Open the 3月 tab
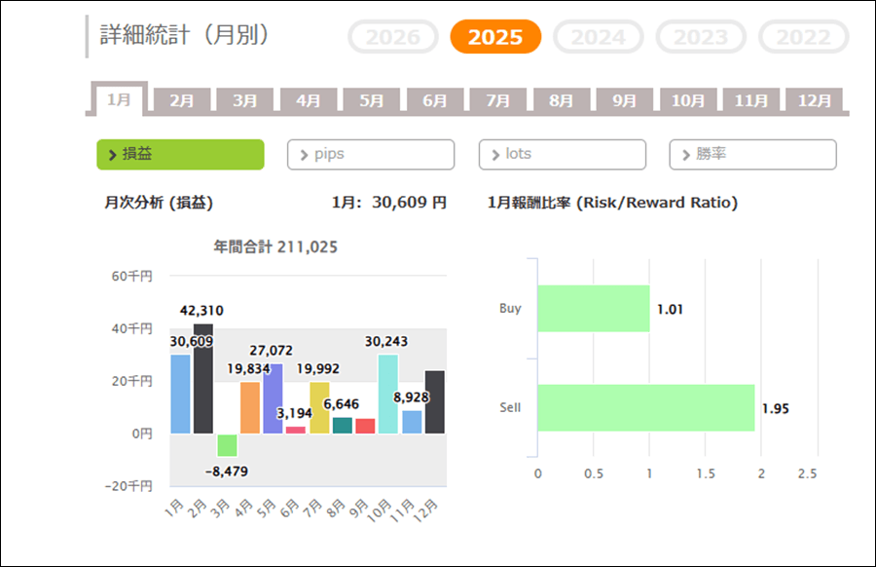Viewport: 876px width, 567px height. (244, 100)
